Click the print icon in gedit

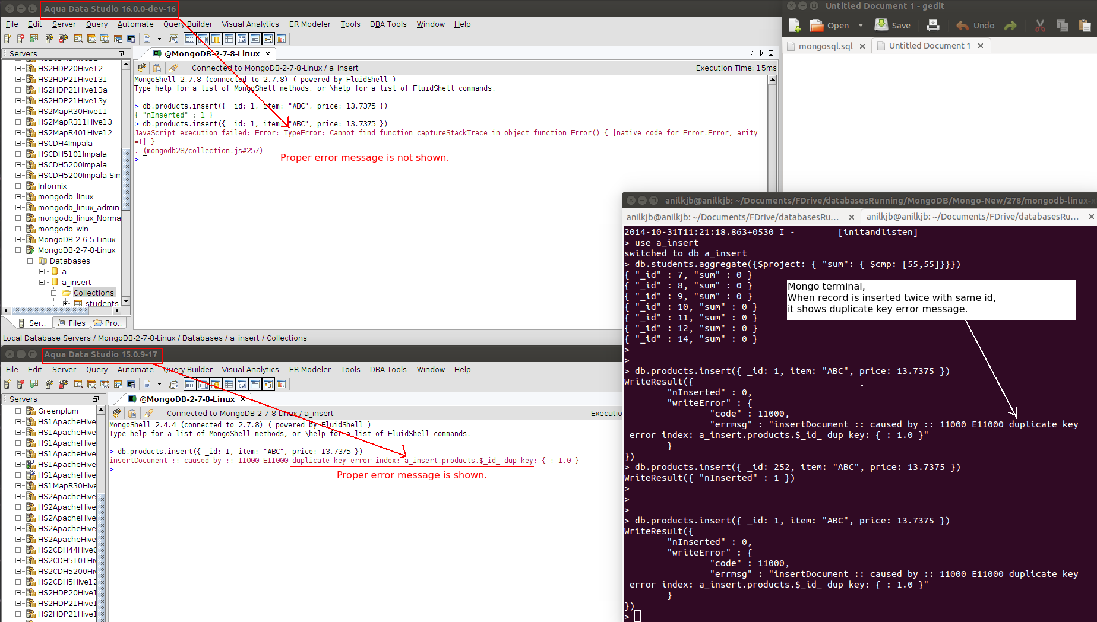[933, 26]
